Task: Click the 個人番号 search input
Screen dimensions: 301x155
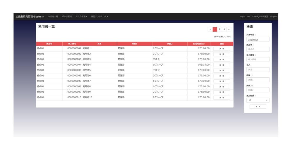Action: [258, 59]
